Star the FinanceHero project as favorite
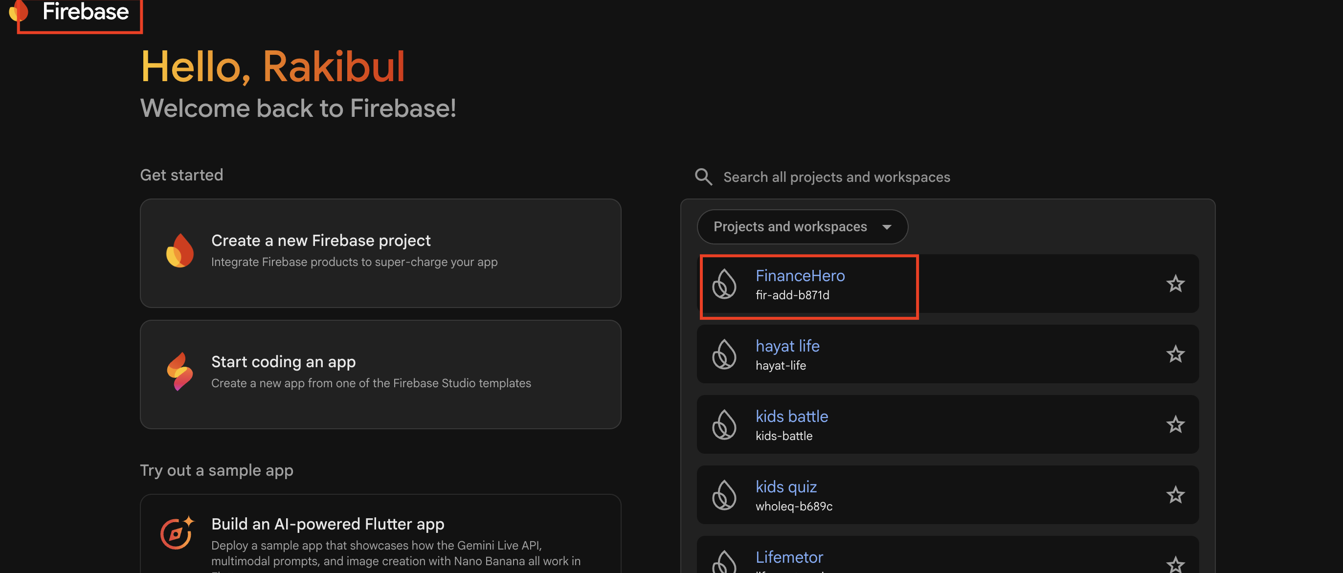Image resolution: width=1343 pixels, height=573 pixels. click(1176, 284)
